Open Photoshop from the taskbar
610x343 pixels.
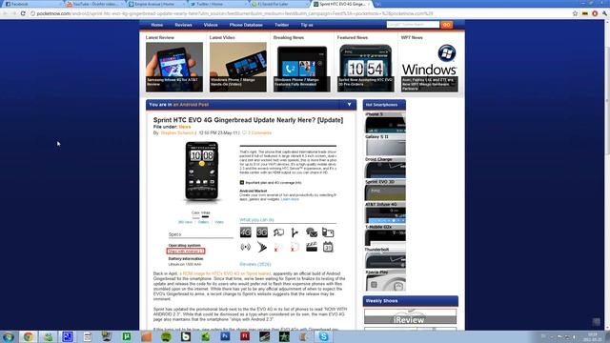pos(225,336)
